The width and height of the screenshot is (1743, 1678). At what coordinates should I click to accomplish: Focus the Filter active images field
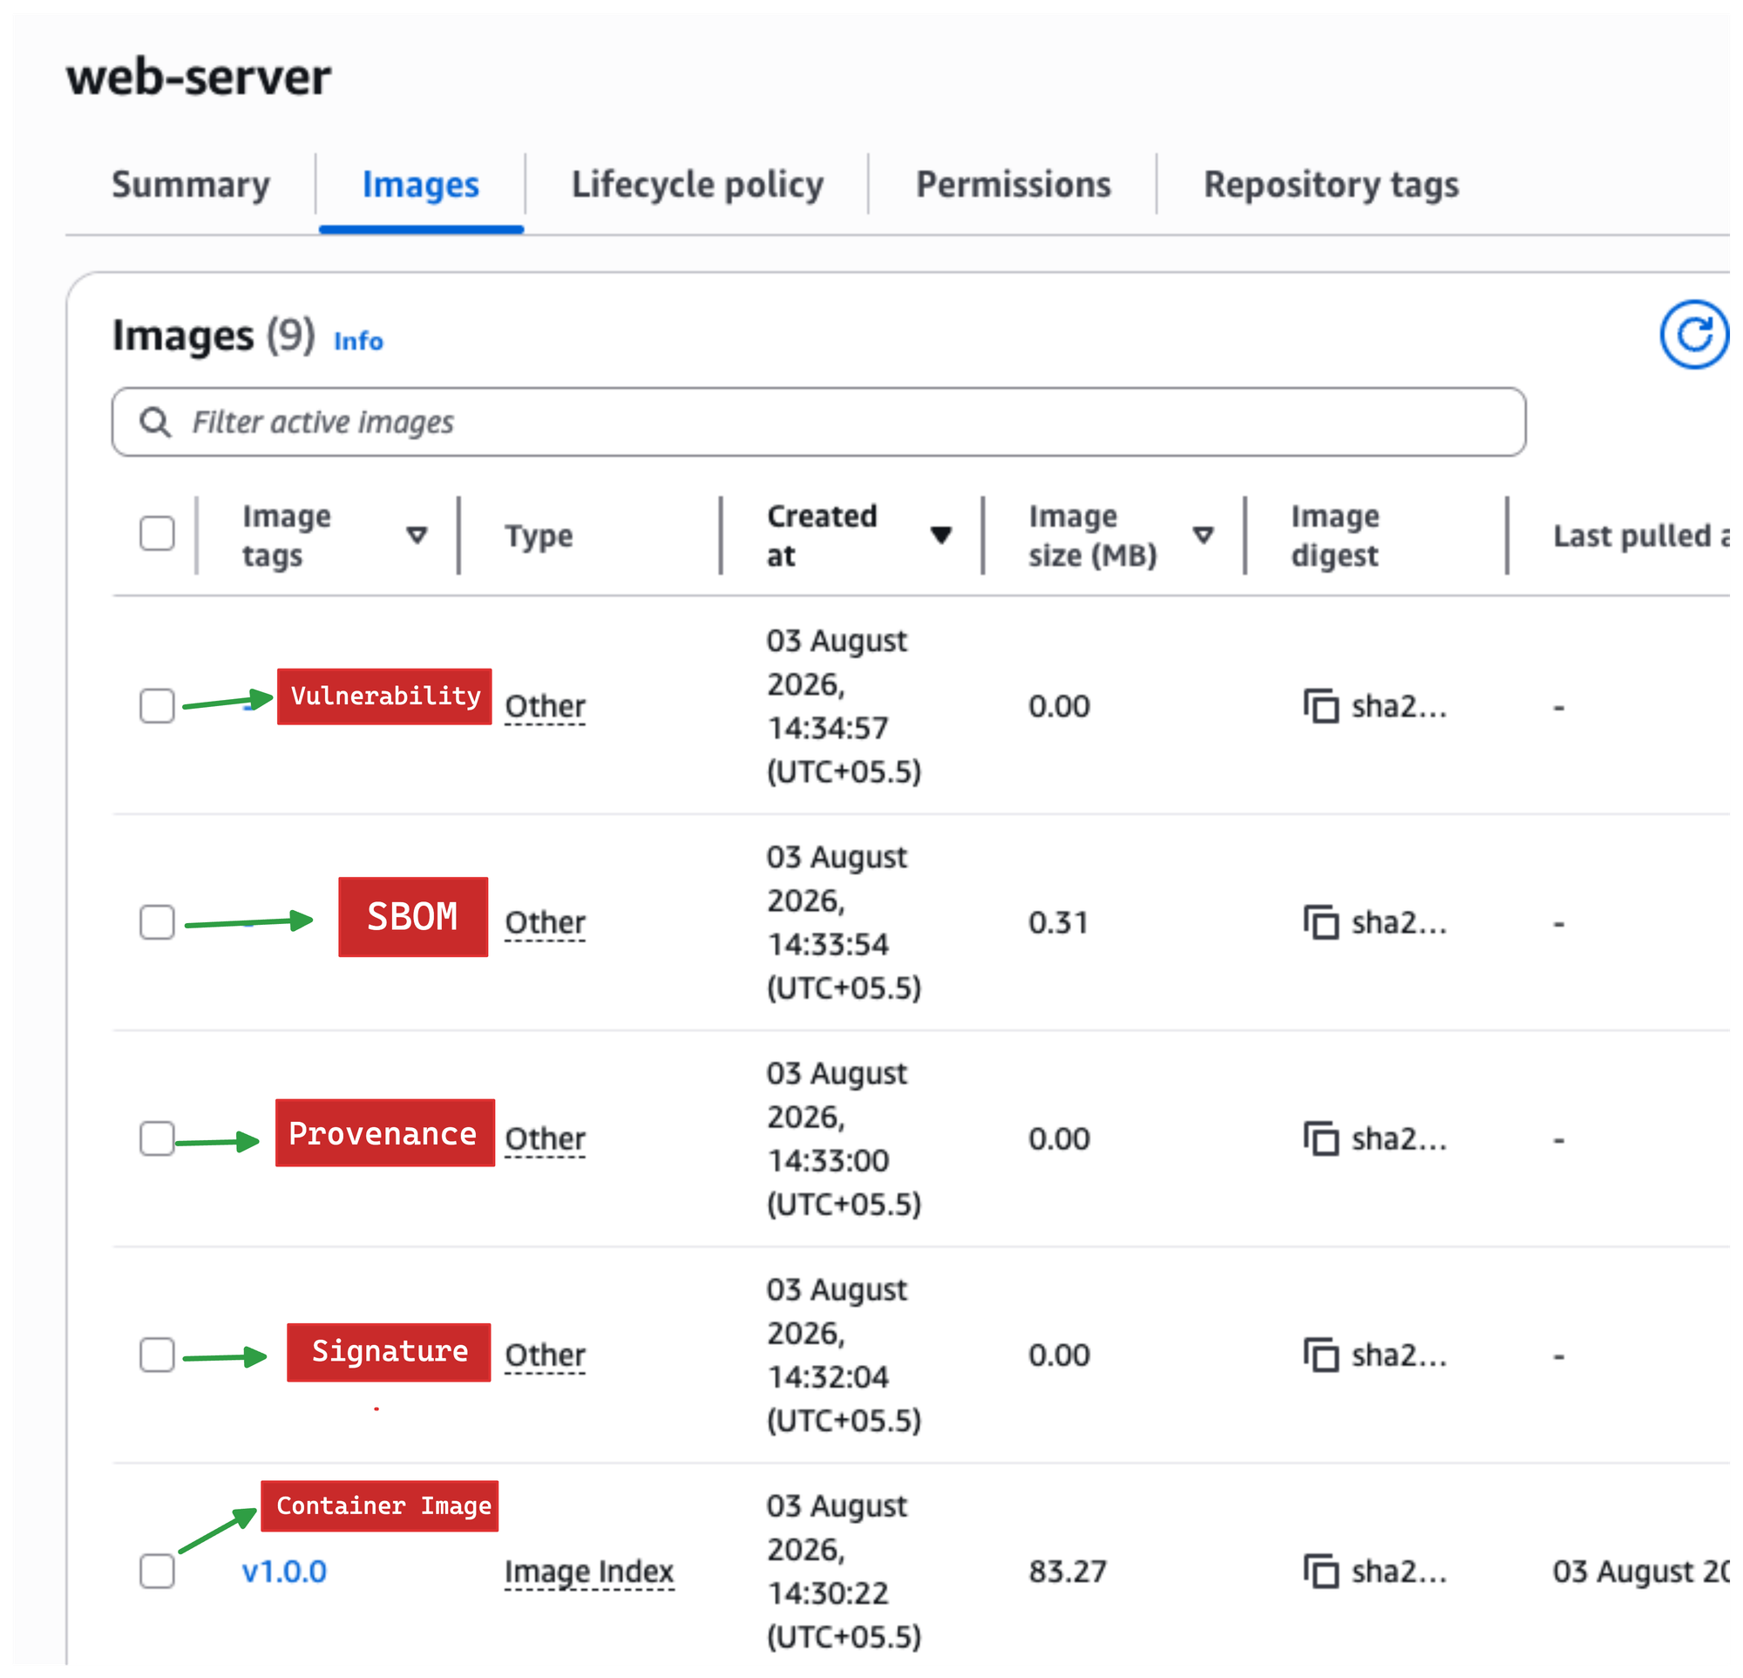coord(819,422)
